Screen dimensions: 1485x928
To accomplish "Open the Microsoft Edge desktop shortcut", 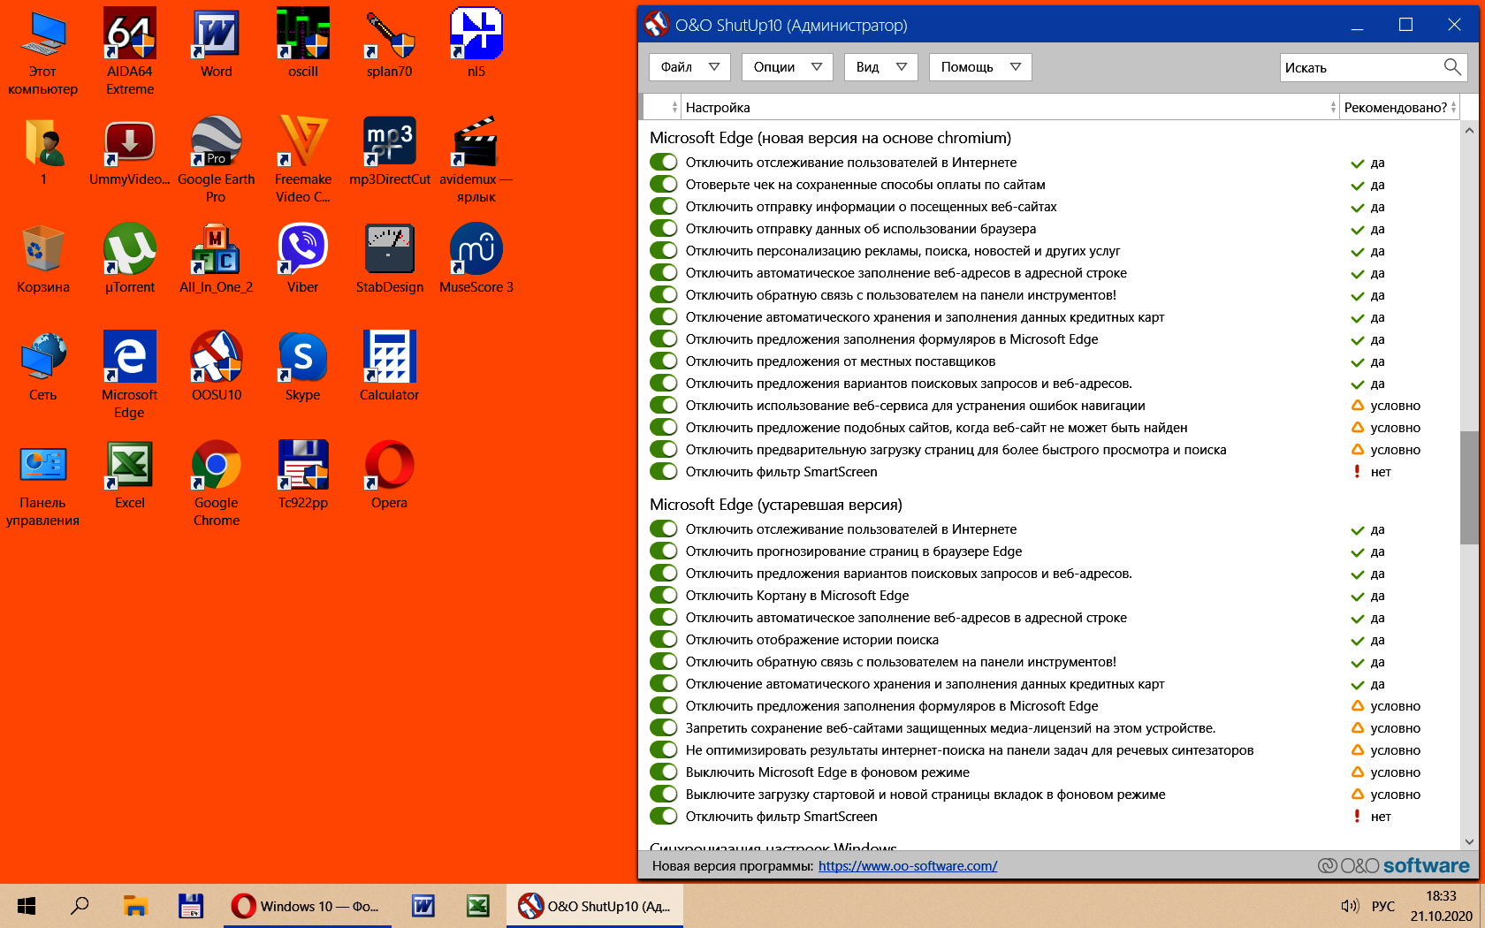I will tap(130, 375).
